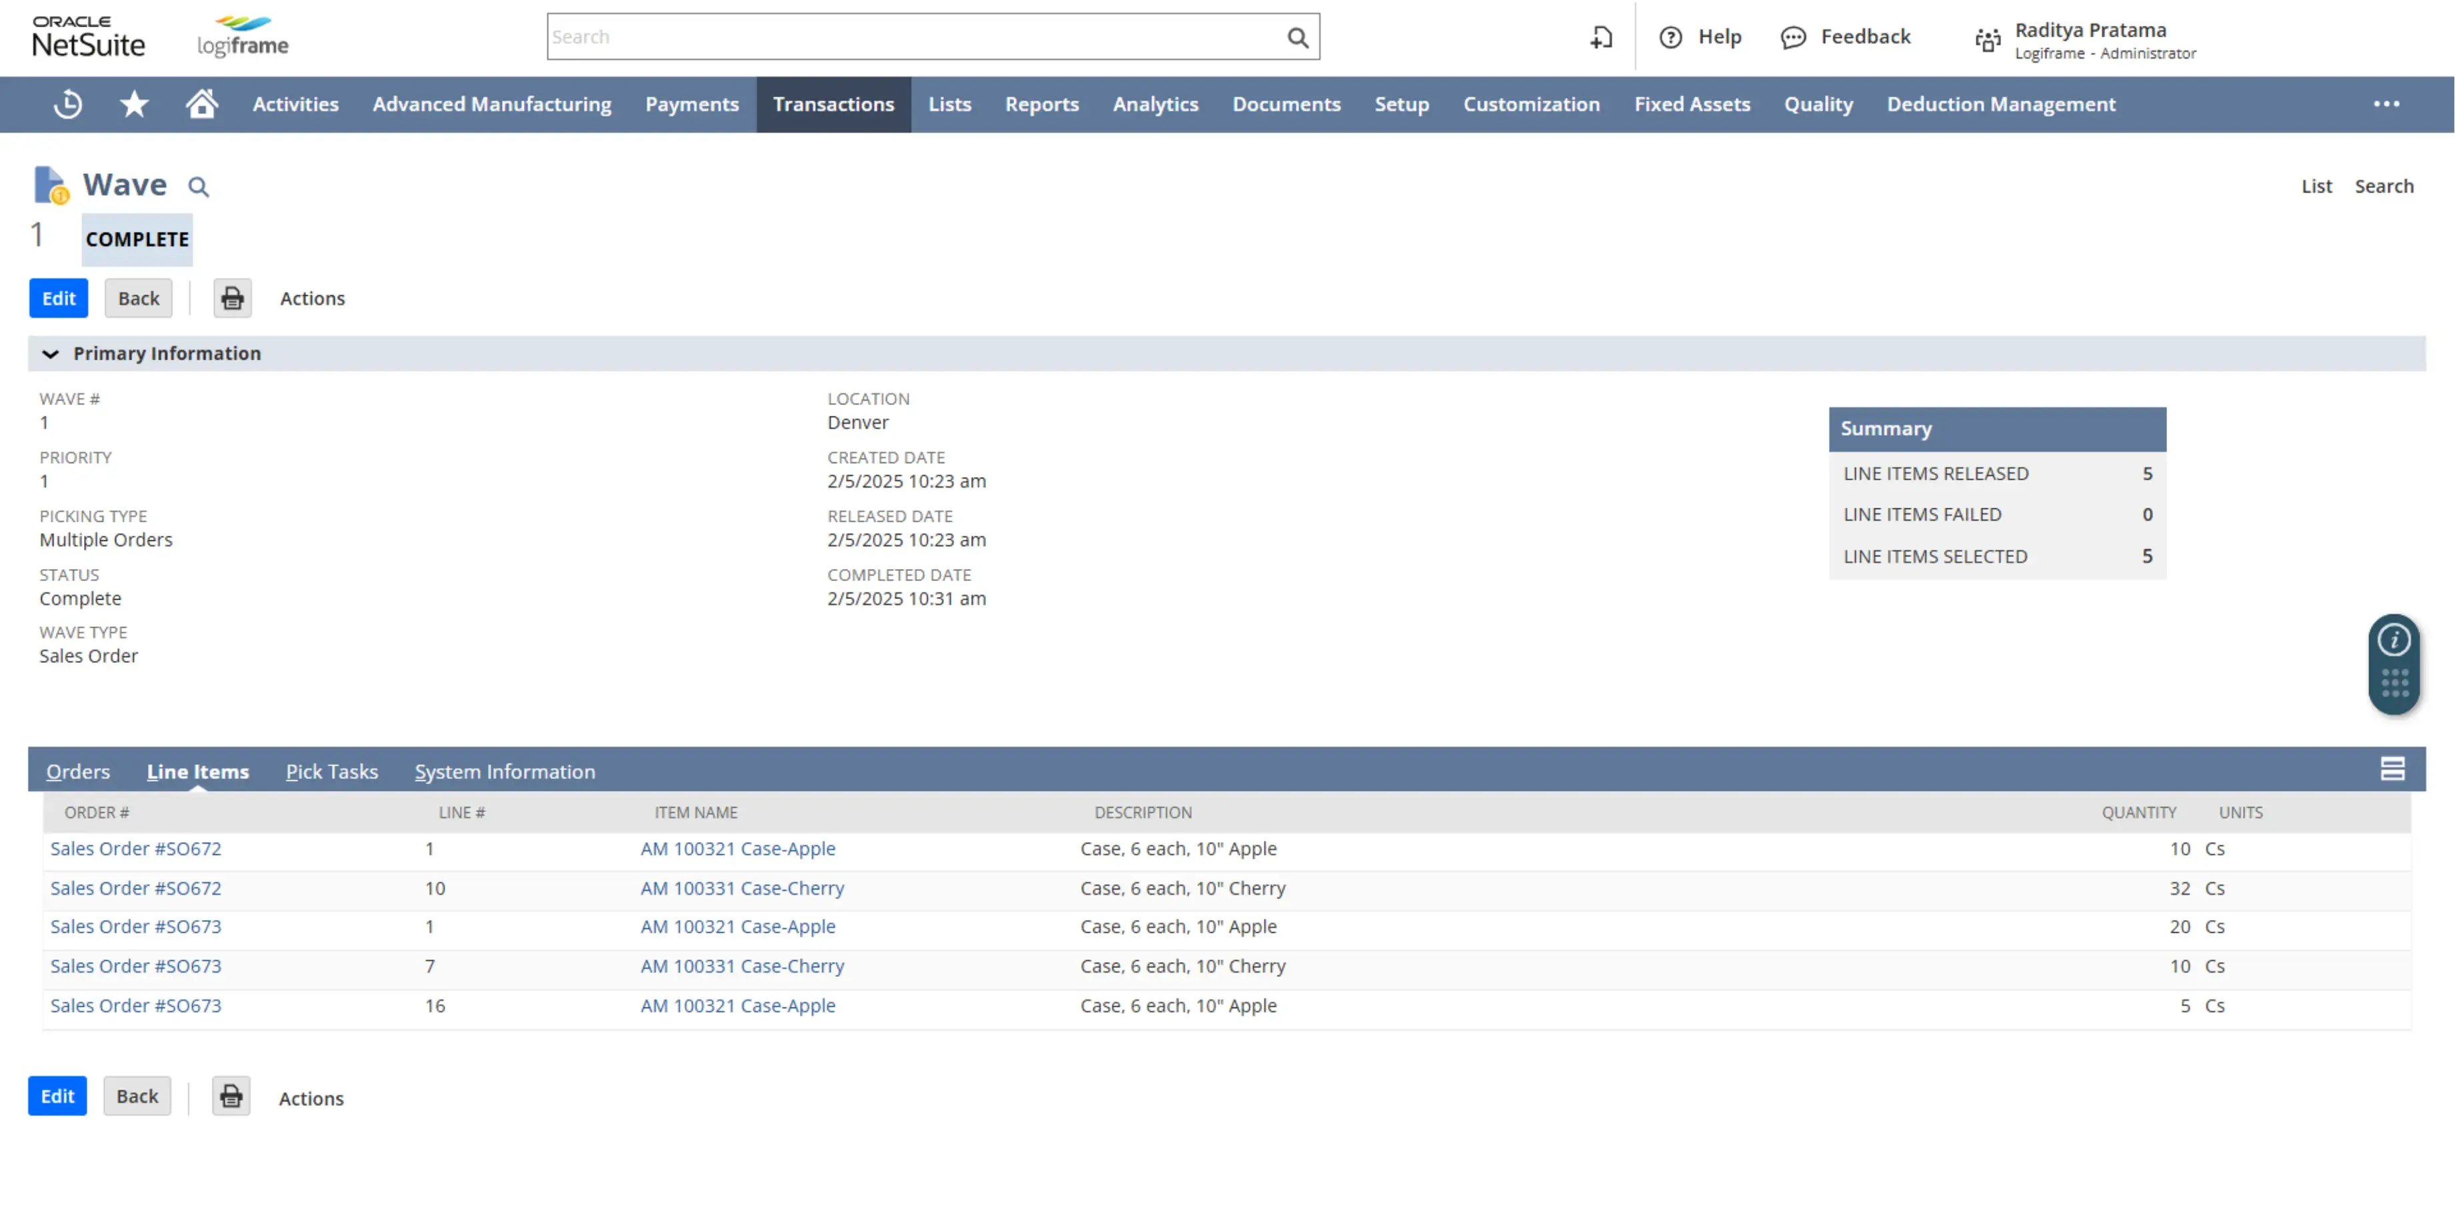The image size is (2455, 1212).
Task: Click the Edit button
Action: tap(58, 297)
